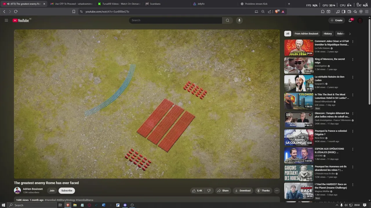This screenshot has width=371, height=208.
Task: Click the #Hannibal hashtag link
Action: (50, 200)
